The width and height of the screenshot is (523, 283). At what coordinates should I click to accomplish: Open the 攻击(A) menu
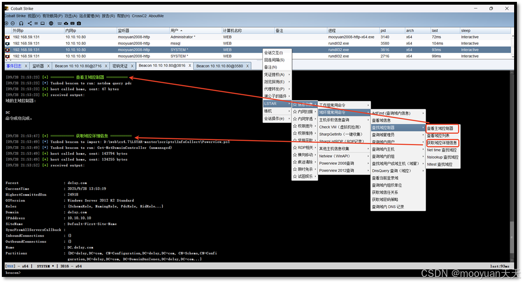(x=71, y=16)
